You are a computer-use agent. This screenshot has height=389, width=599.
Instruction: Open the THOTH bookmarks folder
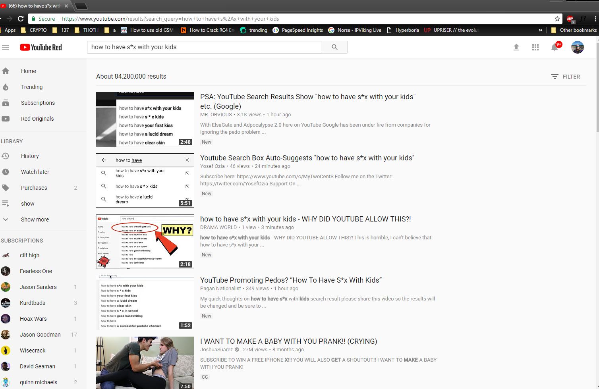pos(86,30)
